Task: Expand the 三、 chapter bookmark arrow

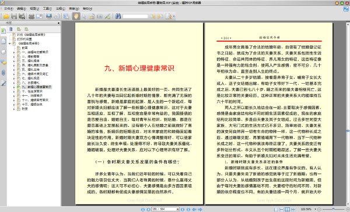Action: (14, 61)
